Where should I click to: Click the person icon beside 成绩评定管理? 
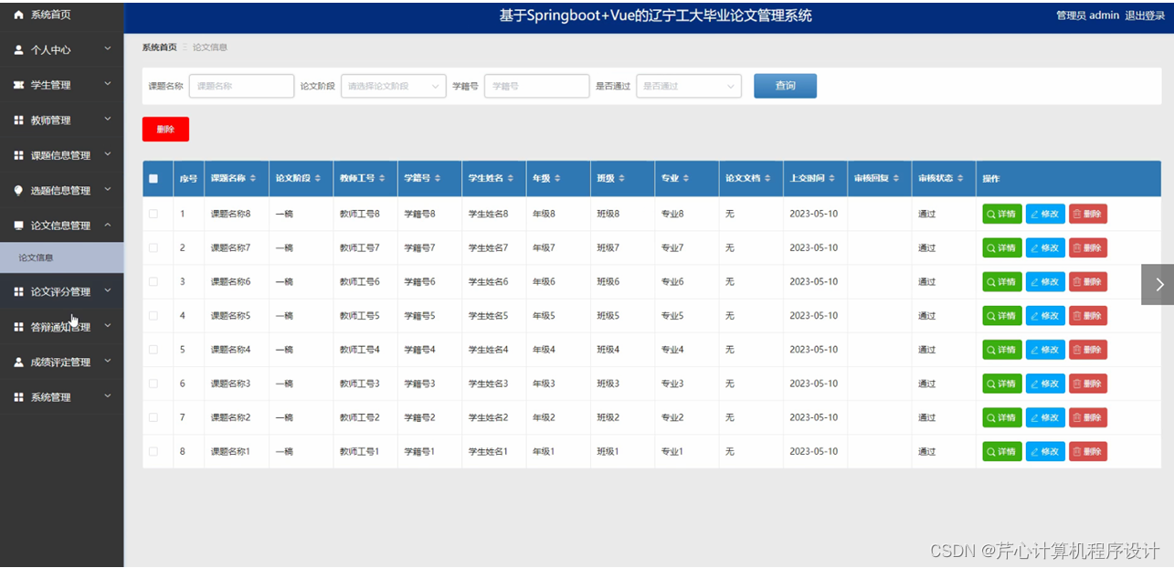click(18, 362)
